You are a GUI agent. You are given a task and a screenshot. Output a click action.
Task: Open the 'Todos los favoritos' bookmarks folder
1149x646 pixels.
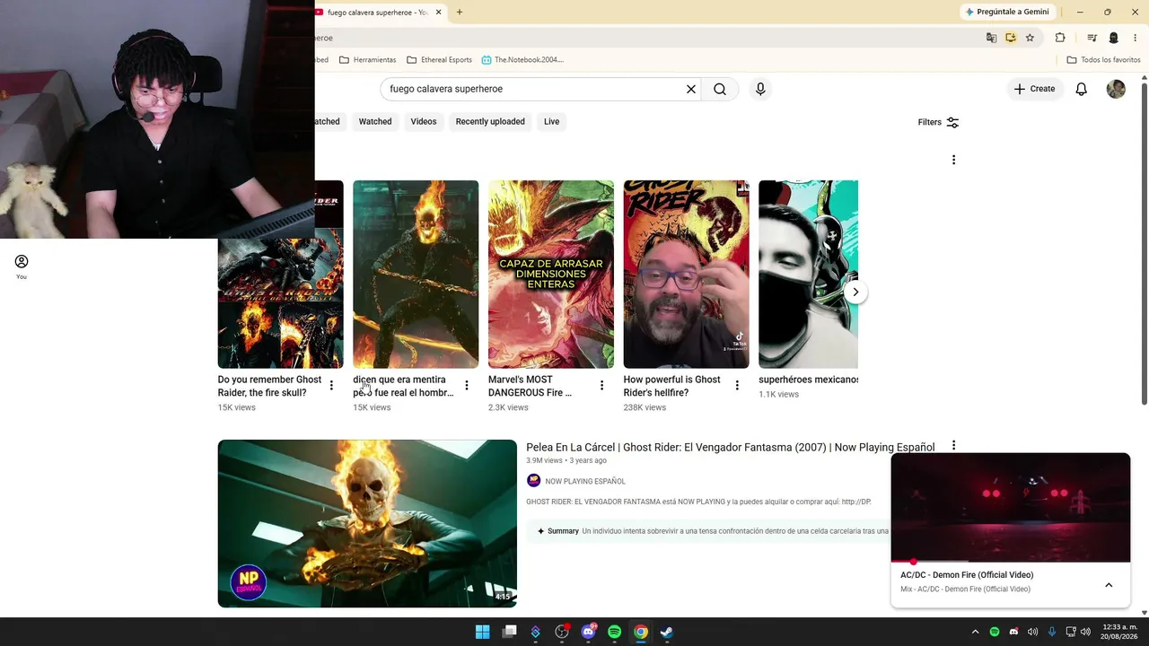1103,60
